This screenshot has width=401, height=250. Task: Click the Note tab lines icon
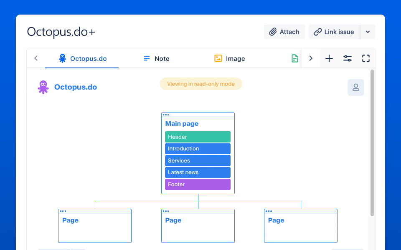pos(147,58)
